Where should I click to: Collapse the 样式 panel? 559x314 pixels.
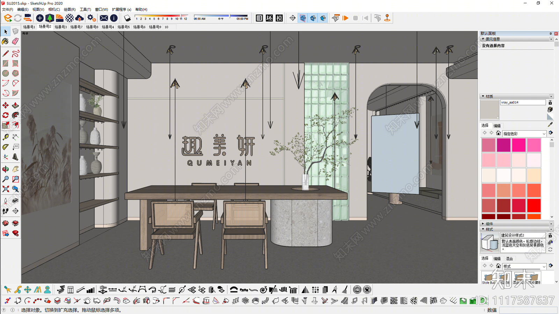click(483, 229)
